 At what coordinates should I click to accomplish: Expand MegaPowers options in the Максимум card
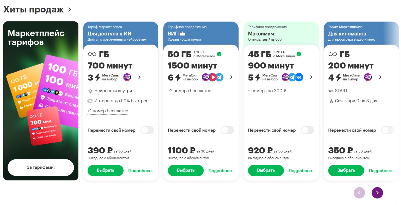point(311,77)
